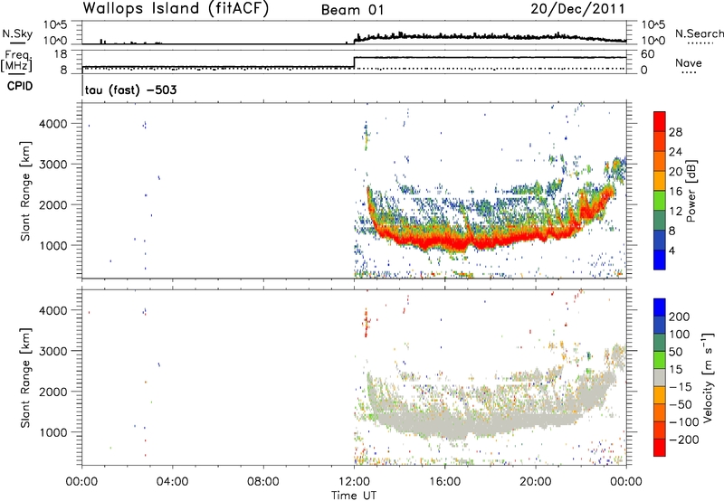Click the velocity panel 'Slant Range [km]' label
The height and width of the screenshot is (501, 724).
pyautogui.click(x=26, y=377)
